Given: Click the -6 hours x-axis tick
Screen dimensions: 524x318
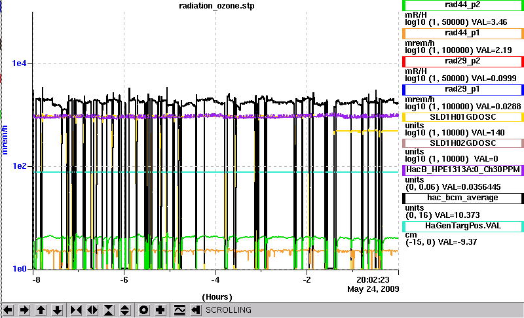Looking at the screenshot, I should point(124,279).
